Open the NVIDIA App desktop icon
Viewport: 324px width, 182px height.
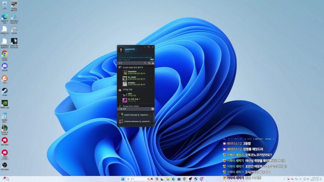[x=5, y=103]
